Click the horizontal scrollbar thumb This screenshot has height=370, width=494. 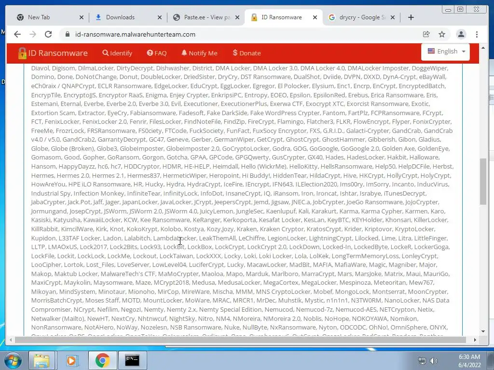[240, 340]
